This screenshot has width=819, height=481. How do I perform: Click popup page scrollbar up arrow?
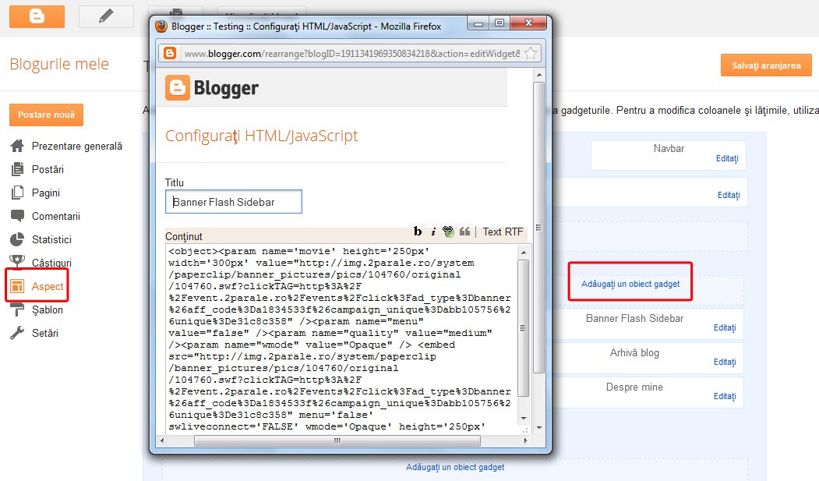[x=539, y=75]
